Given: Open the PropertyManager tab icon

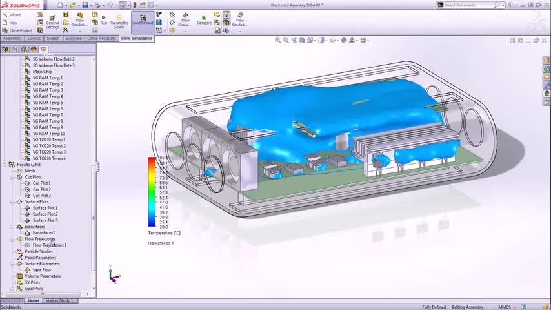Looking at the screenshot, I should (14, 49).
